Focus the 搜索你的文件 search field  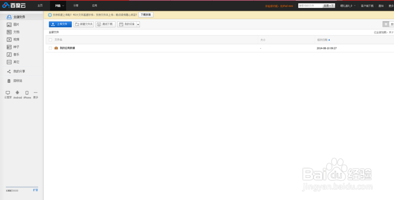click(310, 6)
